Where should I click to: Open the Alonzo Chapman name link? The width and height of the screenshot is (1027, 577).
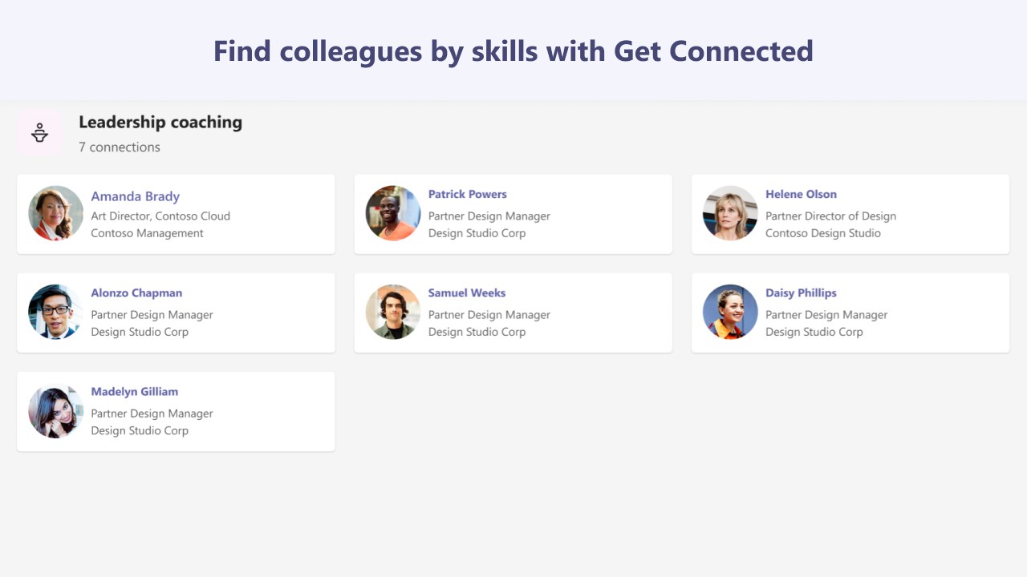pos(136,293)
